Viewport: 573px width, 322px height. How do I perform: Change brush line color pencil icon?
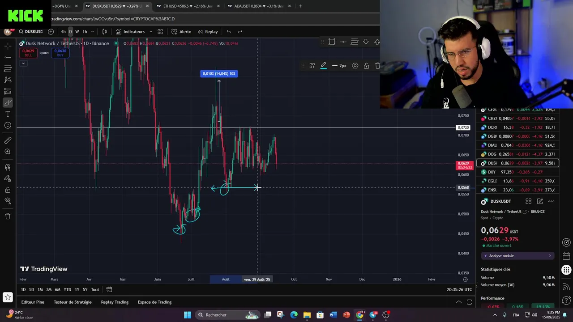(x=323, y=66)
